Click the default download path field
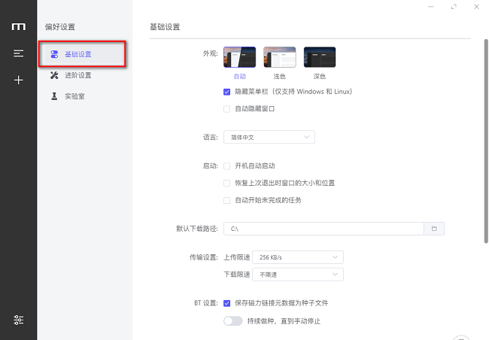Screen dimensions: 489x340 (325, 228)
